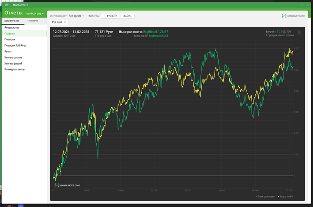Click the Файл filter button

coord(127,16)
